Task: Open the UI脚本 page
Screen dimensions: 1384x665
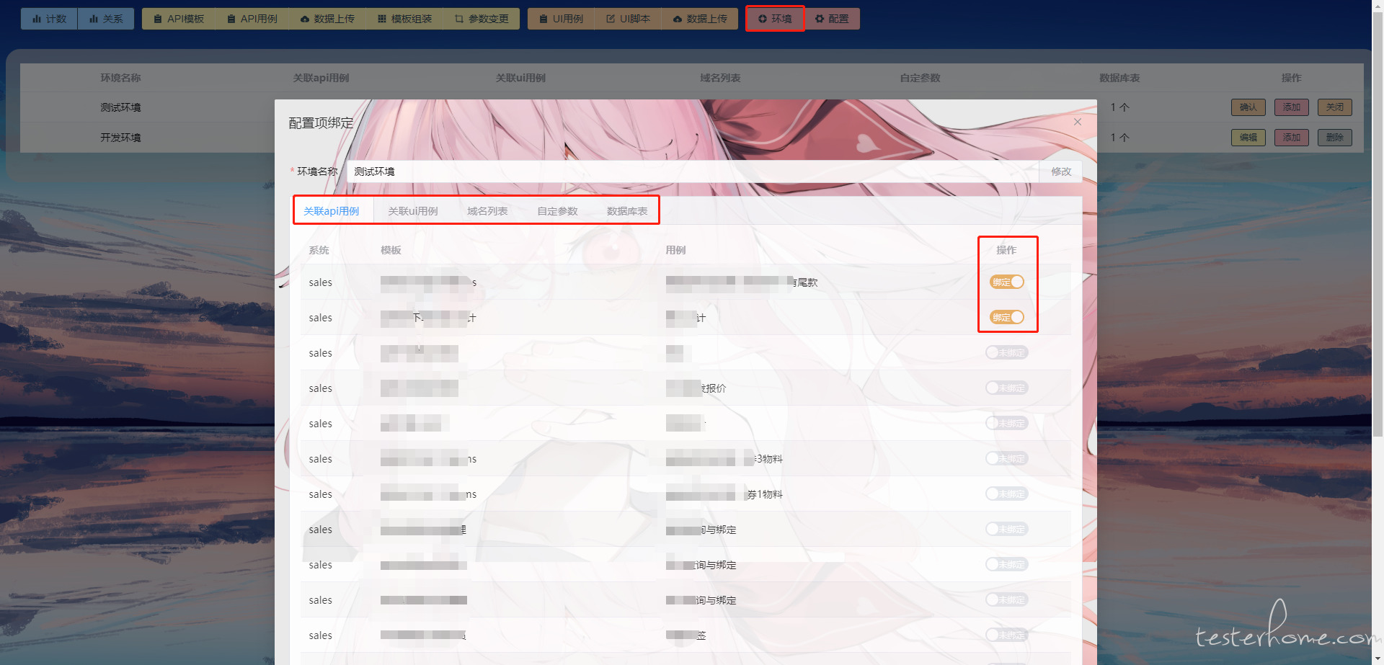Action: click(x=628, y=19)
